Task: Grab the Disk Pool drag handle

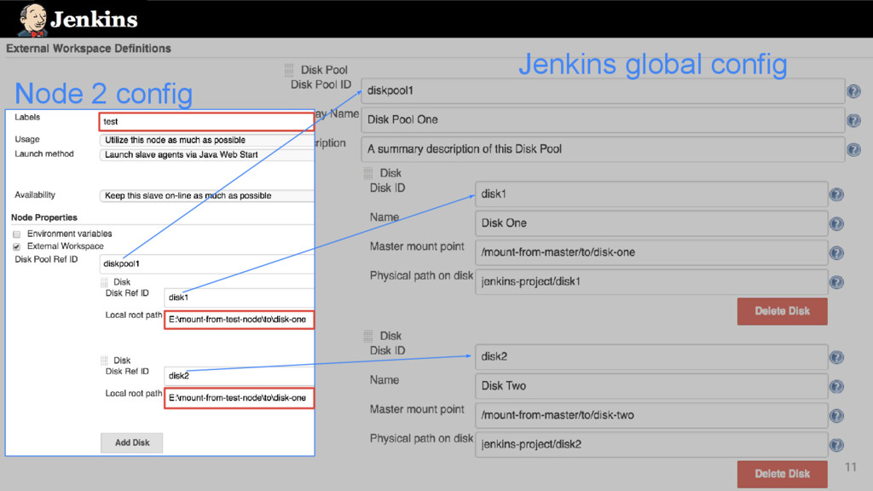Action: click(x=289, y=70)
